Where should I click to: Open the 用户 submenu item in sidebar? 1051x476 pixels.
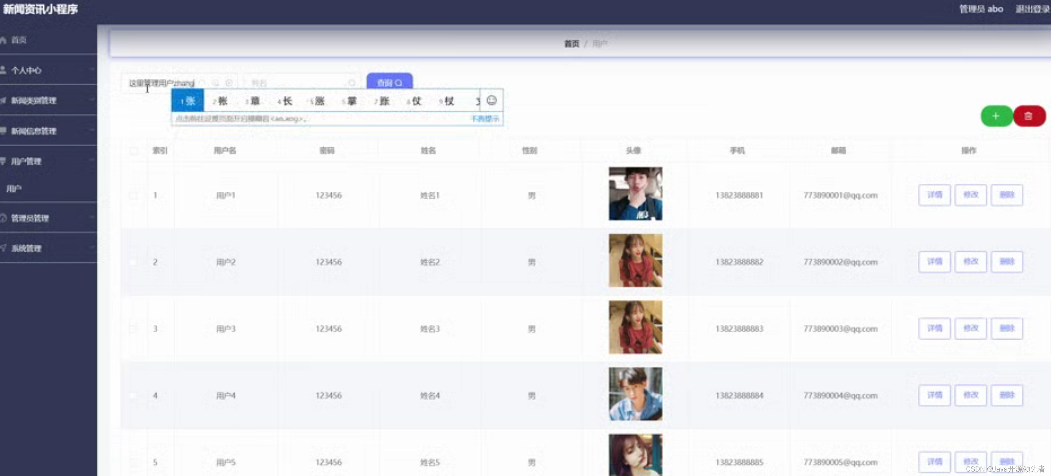point(14,189)
